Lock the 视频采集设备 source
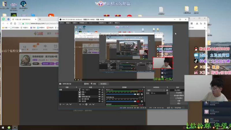231x130 pixels. pyautogui.click(x=102, y=96)
